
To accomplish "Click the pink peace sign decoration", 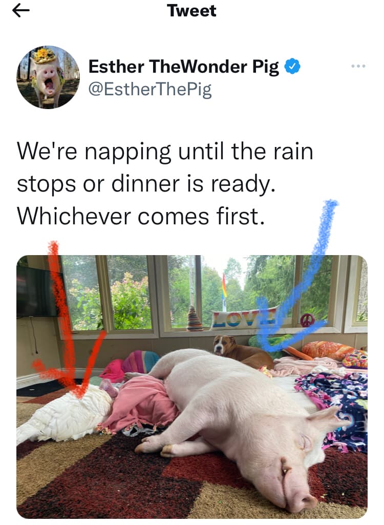I will pos(307,321).
